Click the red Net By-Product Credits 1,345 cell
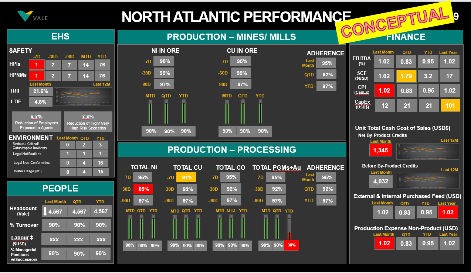Viewport: 471px width, 273px height. [380, 150]
